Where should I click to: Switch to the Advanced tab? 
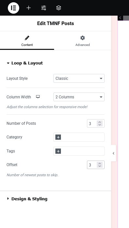coord(82,41)
